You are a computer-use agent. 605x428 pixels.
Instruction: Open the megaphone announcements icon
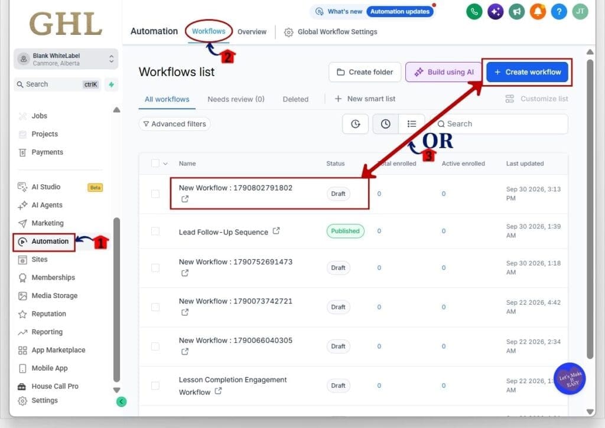(516, 12)
